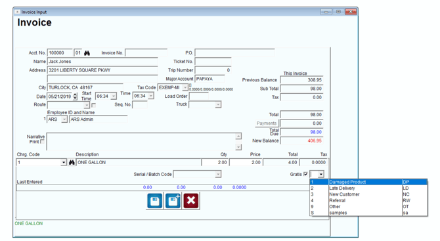Image resolution: width=440 pixels, height=241 pixels.
Task: Click the second blank address line field
Action: pos(102,79)
